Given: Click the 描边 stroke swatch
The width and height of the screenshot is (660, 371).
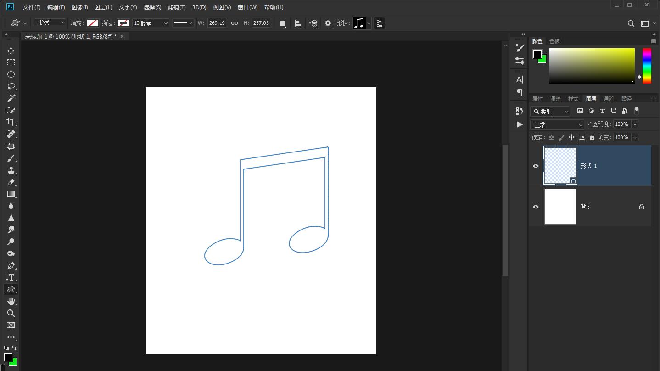Looking at the screenshot, I should pyautogui.click(x=123, y=23).
